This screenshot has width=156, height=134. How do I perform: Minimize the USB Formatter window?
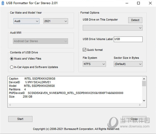pyautogui.click(x=127, y=3)
